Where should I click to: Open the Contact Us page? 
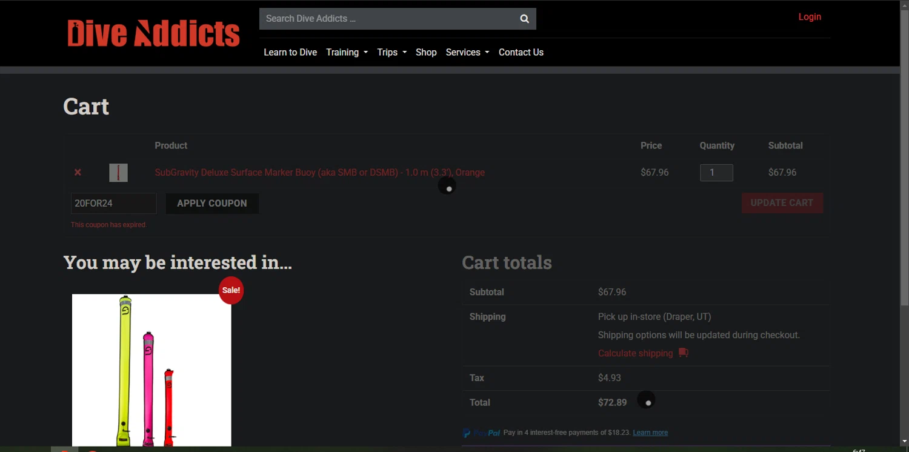point(521,52)
